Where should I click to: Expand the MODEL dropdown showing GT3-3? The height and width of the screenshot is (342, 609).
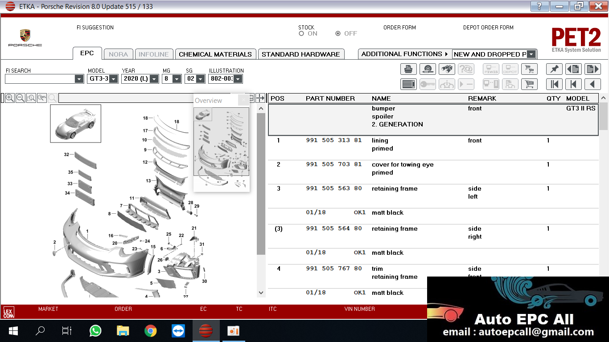click(x=114, y=79)
